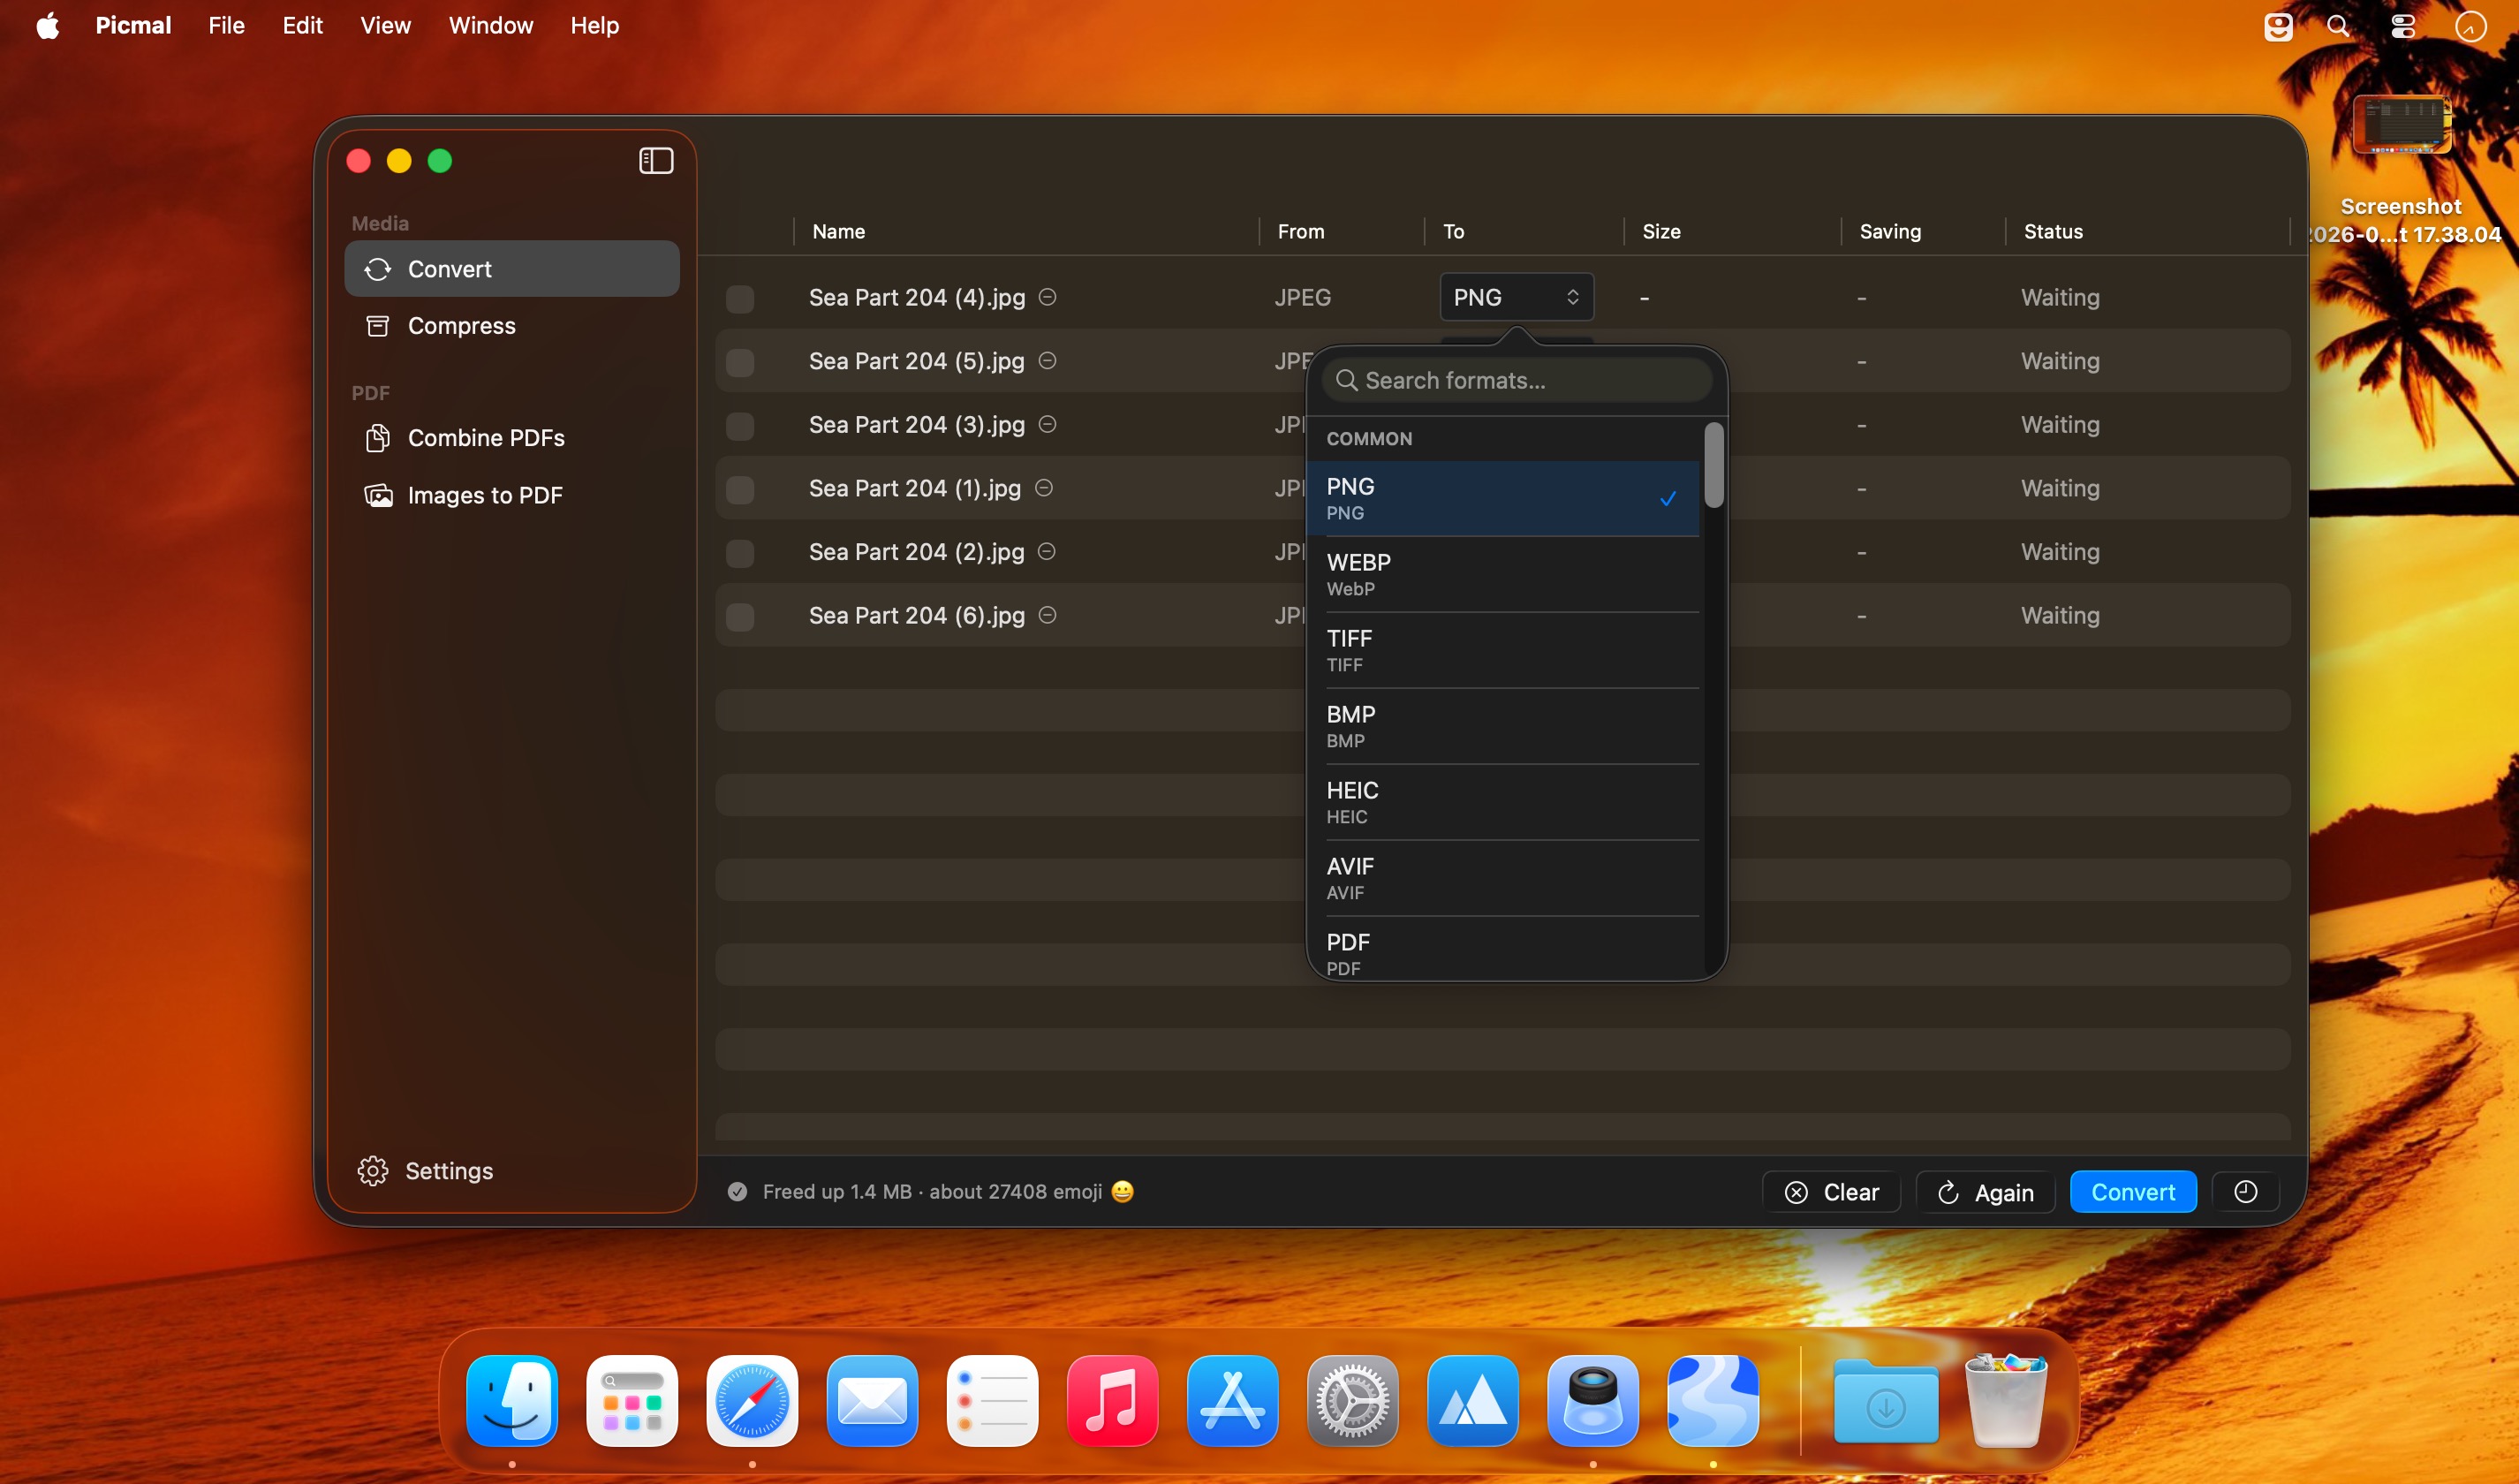
Task: Open the blue mountain-peaks app in the Dock
Action: coord(1472,1400)
